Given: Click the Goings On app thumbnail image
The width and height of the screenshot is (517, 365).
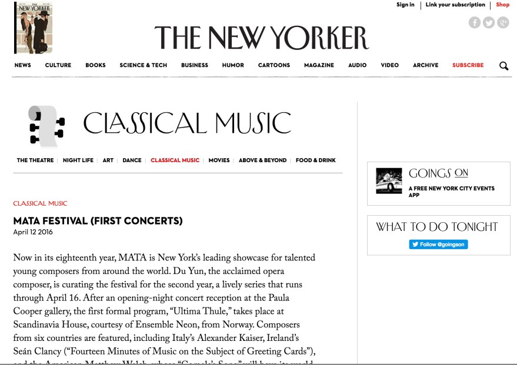Looking at the screenshot, I should coord(389,180).
